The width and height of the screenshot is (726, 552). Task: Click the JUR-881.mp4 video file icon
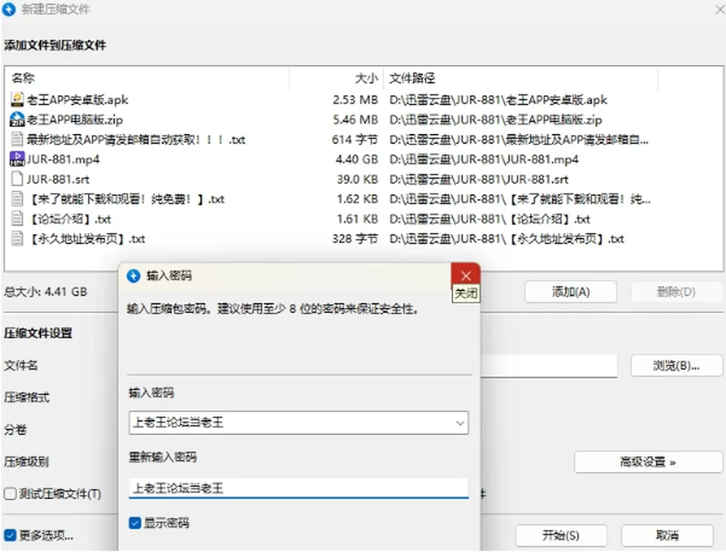(17, 160)
